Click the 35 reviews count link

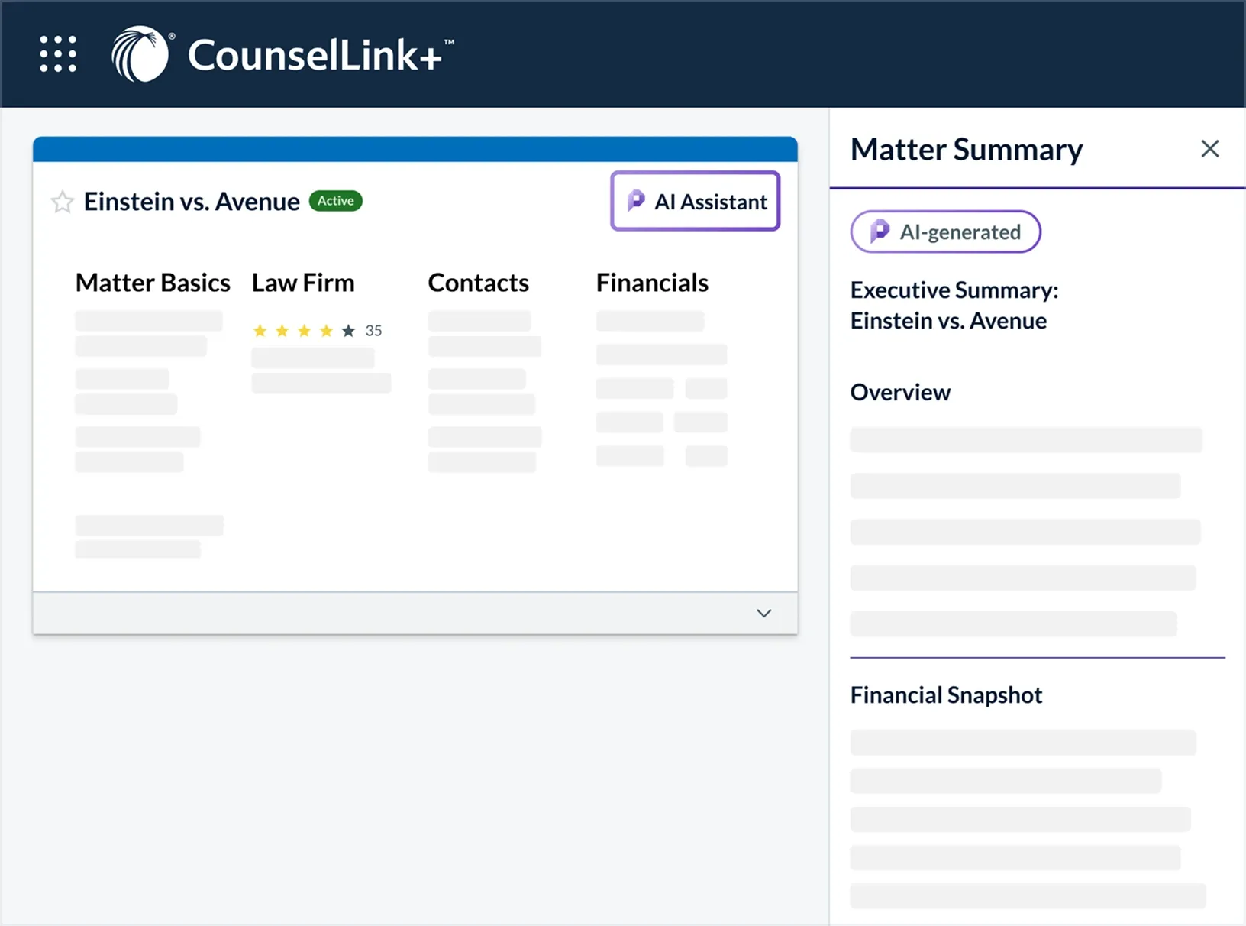373,330
